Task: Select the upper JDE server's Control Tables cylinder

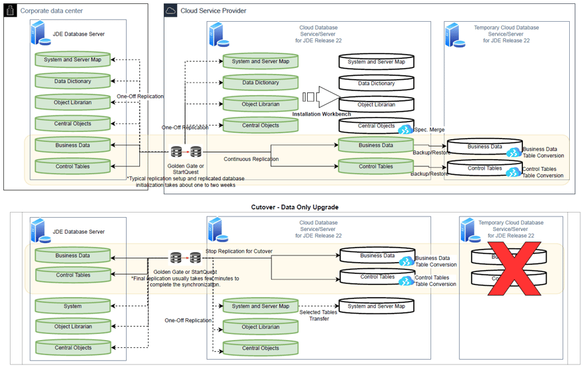Action: pos(73,166)
